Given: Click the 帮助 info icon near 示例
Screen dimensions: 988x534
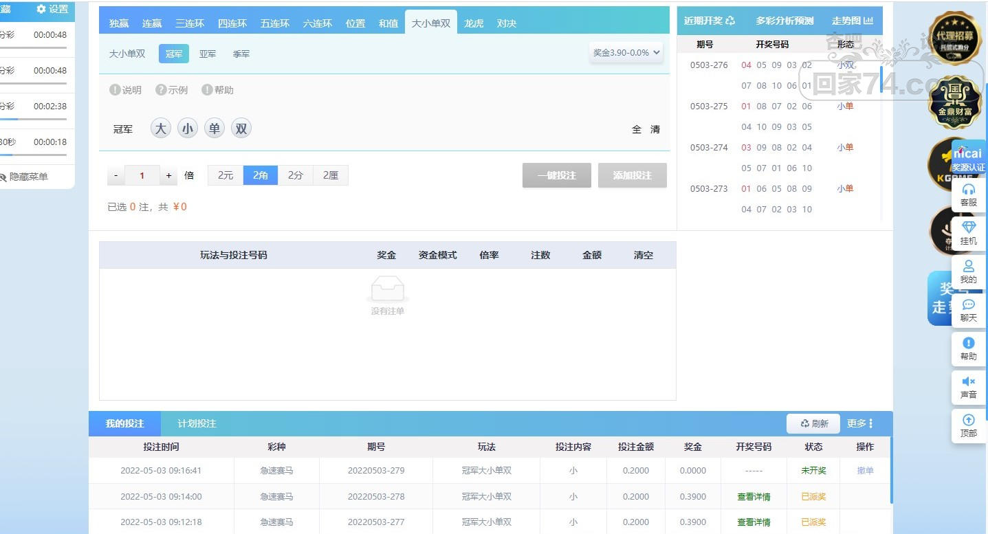Looking at the screenshot, I should (207, 89).
